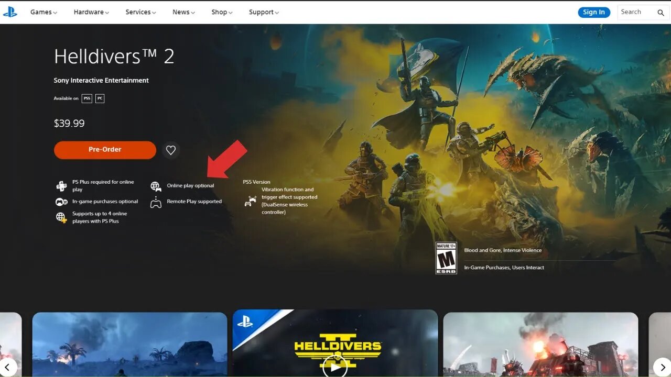Screen dimensions: 671x377
Task: Open the Games dropdown menu
Action: pyautogui.click(x=43, y=12)
